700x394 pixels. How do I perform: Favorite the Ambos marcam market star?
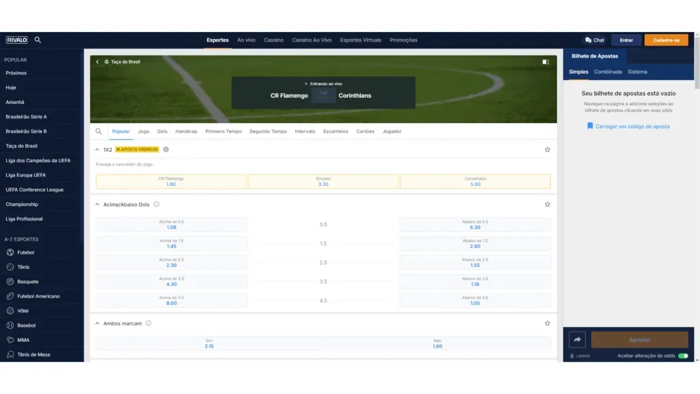(547, 324)
